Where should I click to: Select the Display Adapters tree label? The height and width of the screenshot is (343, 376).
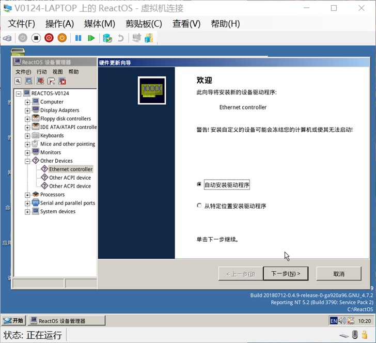tap(60, 110)
